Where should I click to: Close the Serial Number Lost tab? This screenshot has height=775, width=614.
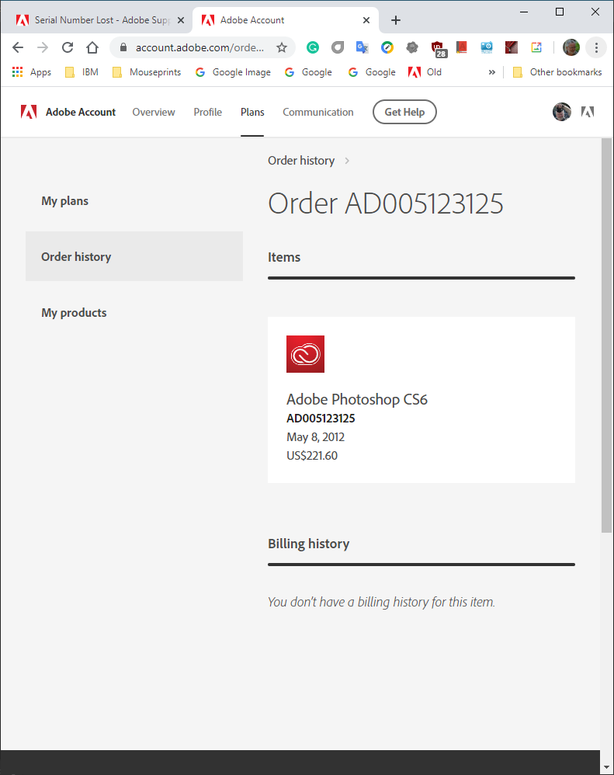coord(181,20)
